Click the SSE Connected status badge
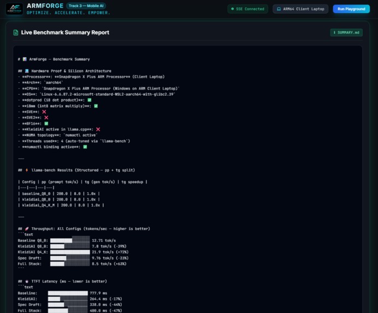Image resolution: width=378 pixels, height=313 pixels. pos(247,9)
